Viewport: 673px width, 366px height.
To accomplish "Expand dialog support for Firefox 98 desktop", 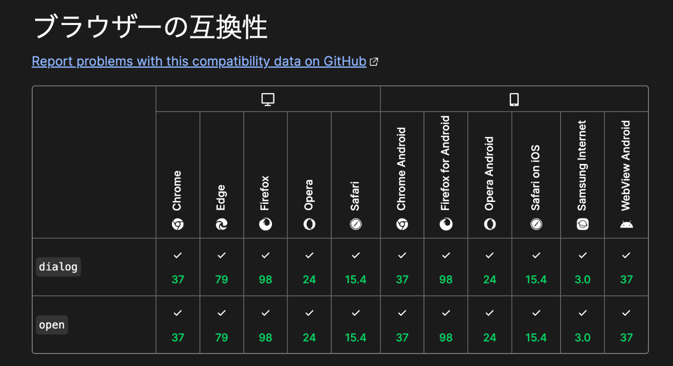I will 265,267.
